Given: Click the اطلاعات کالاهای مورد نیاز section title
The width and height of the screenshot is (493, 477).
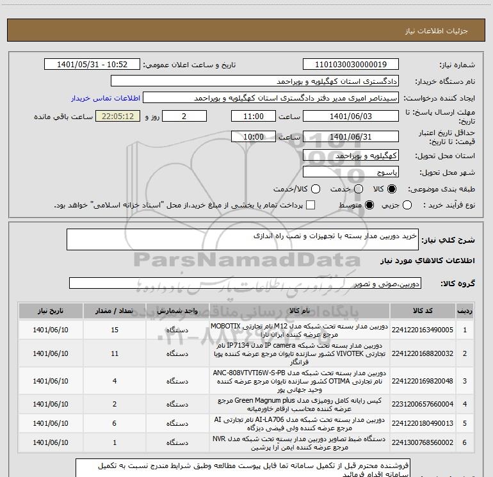Looking at the screenshot, I should [428, 261].
